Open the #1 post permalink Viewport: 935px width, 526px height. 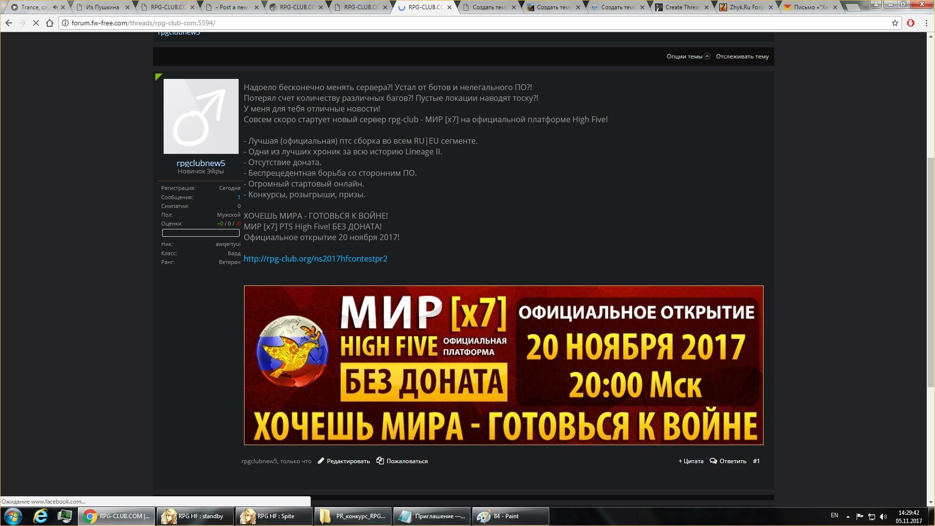click(x=756, y=461)
